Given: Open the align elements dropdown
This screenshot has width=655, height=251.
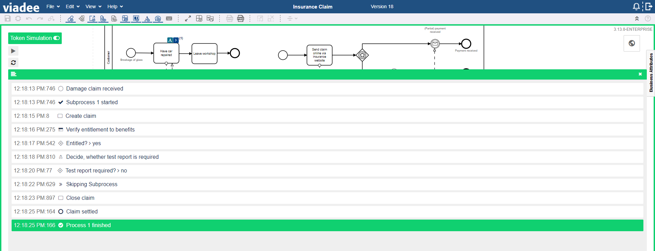Looking at the screenshot, I should pos(292,18).
